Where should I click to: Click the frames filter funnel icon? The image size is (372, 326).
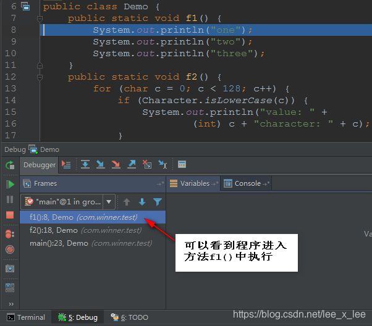coord(158,202)
